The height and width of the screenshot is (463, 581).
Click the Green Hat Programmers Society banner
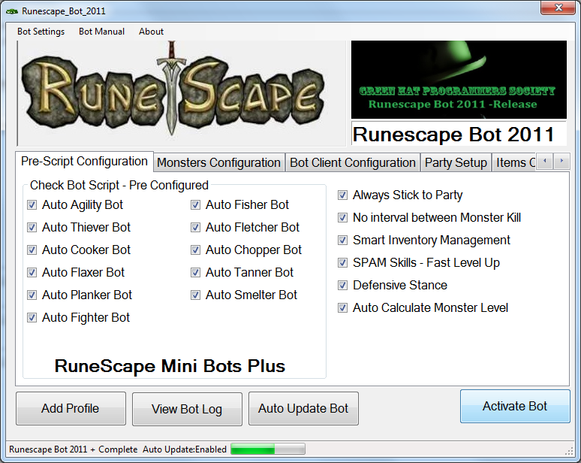click(x=459, y=80)
